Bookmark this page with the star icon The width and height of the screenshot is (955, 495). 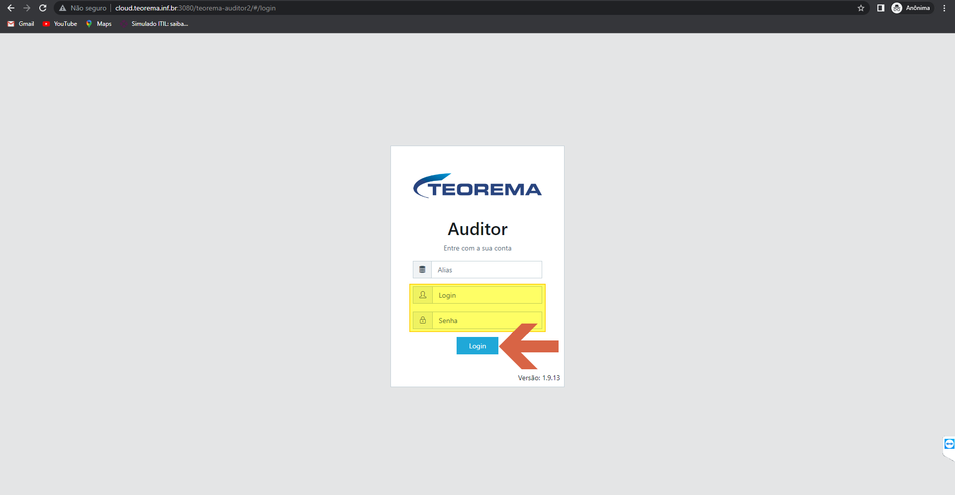[861, 8]
